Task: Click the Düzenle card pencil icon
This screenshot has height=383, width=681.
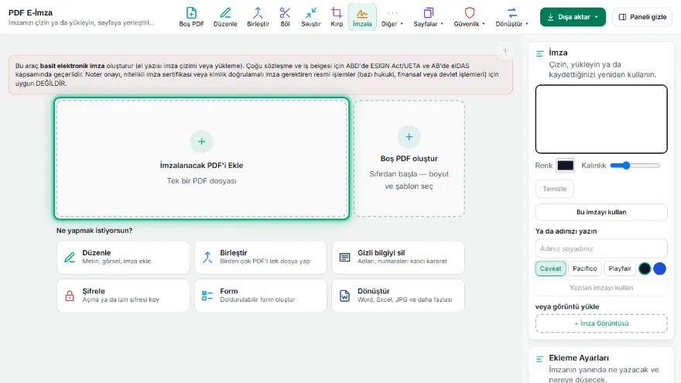Action: pos(70,258)
